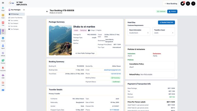The image size is (197, 111).
Task: Click the Booked Hotel Info button
Action: click(166, 22)
